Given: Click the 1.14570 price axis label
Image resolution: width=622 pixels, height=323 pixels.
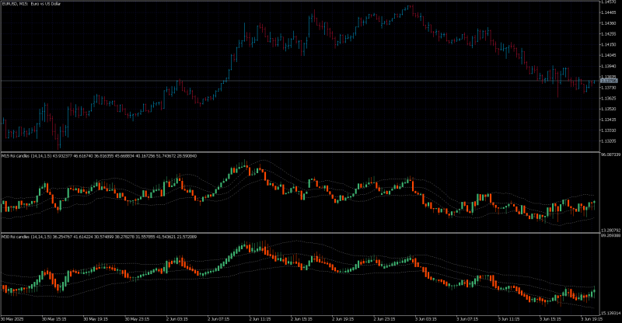Looking at the screenshot, I should pos(609,2).
